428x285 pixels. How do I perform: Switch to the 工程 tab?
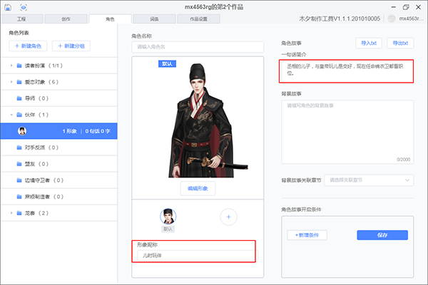[x=22, y=19]
